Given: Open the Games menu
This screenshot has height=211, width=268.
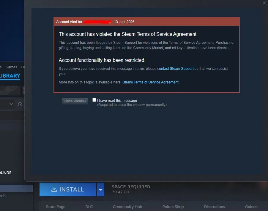Looking at the screenshot, I should tap(11, 67).
